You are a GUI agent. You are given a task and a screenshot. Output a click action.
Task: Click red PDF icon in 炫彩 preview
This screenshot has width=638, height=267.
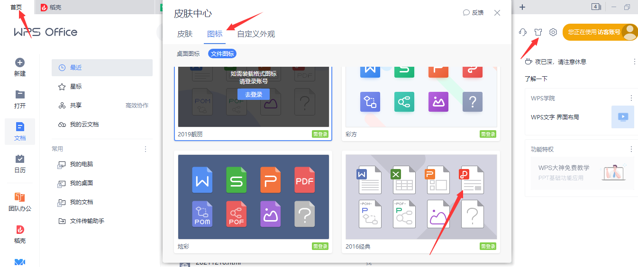pos(305,179)
